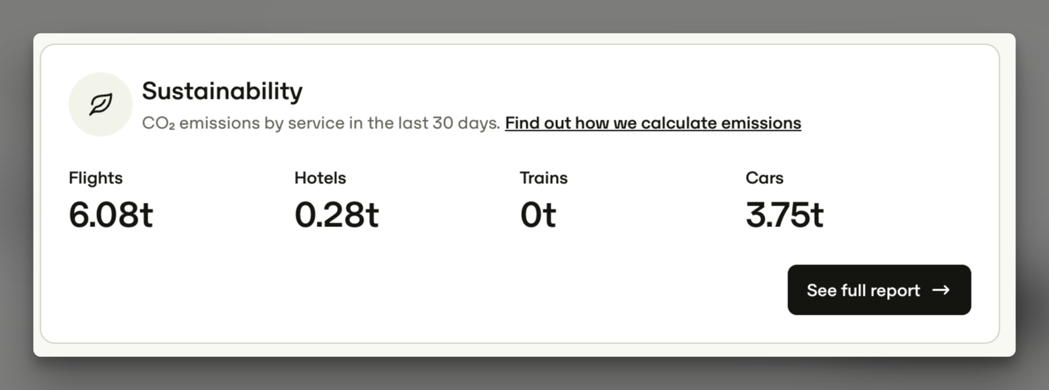Select the Trains label

(544, 178)
